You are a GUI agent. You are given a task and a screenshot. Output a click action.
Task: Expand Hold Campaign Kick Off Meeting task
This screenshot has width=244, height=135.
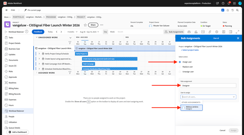pyautogui.click(x=39, y=64)
